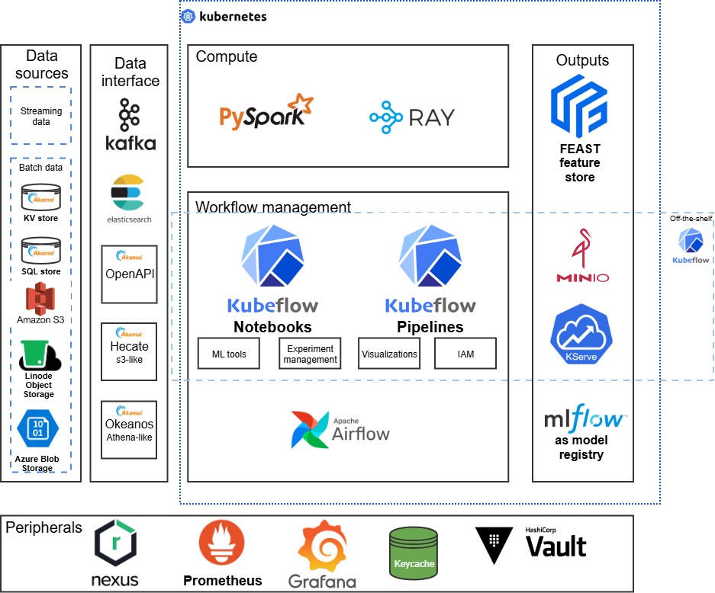Screen dimensions: 715x593
Task: Click the Visualizations box
Action: (x=389, y=354)
